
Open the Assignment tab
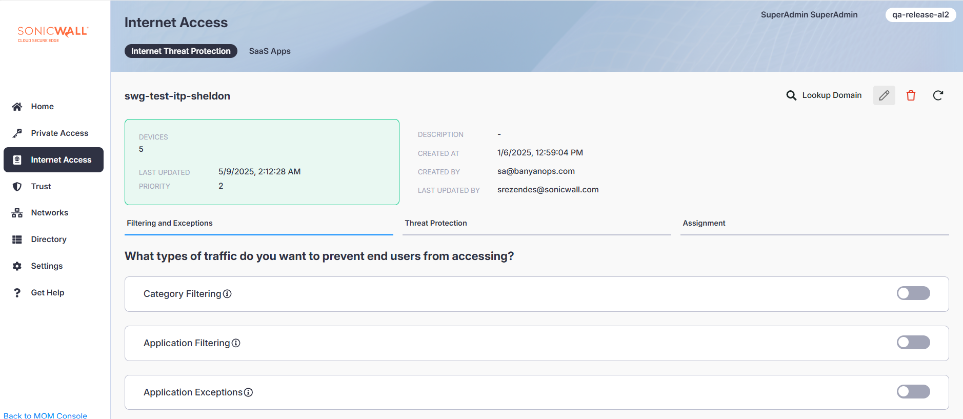pos(704,223)
